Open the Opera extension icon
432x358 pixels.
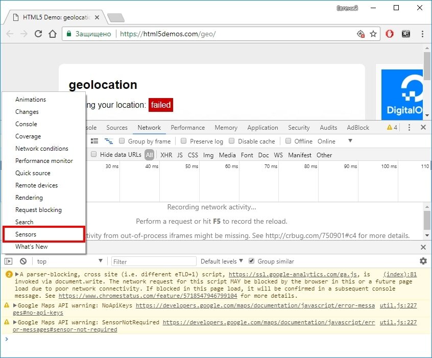[390, 34]
